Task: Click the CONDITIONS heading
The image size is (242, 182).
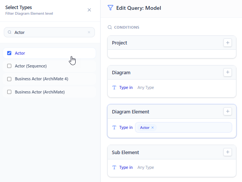Action: point(127,27)
